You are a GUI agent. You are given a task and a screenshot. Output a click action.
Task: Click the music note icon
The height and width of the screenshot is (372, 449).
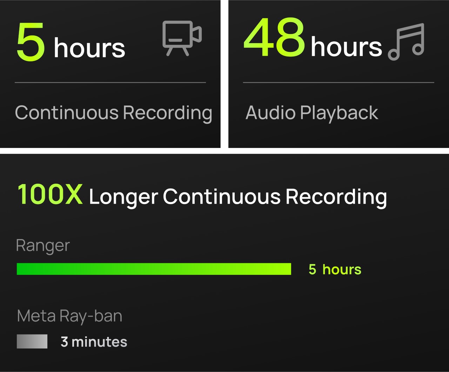(407, 41)
